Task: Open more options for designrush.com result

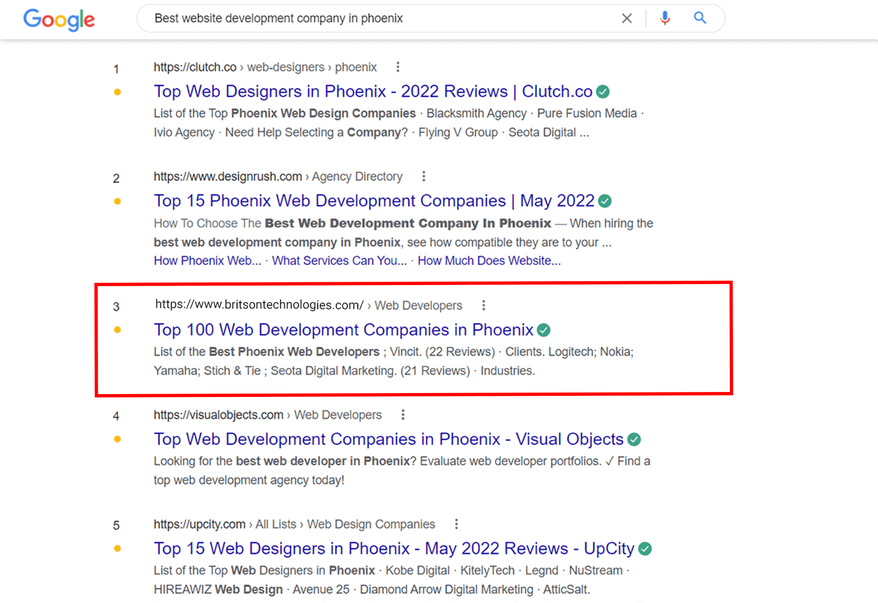Action: point(423,177)
